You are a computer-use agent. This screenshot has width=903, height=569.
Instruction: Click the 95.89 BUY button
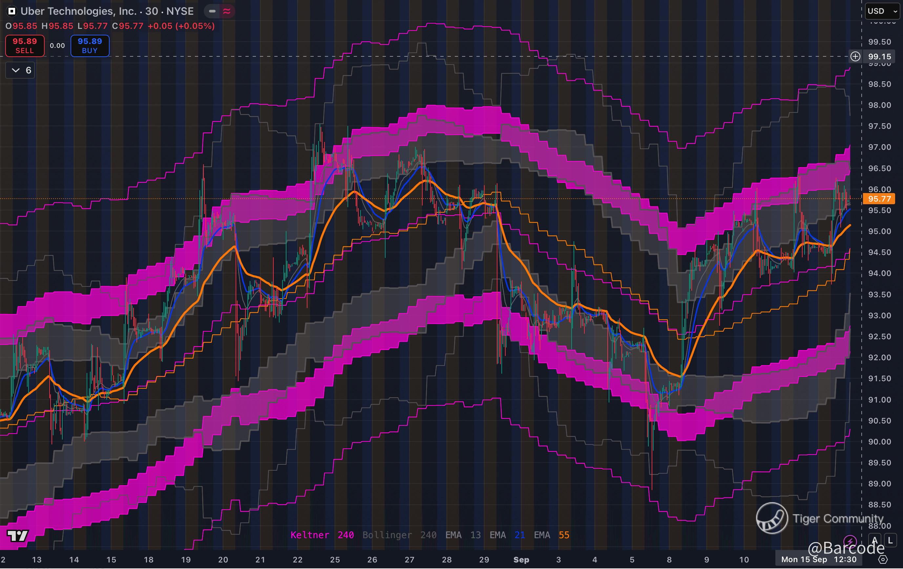coord(90,46)
